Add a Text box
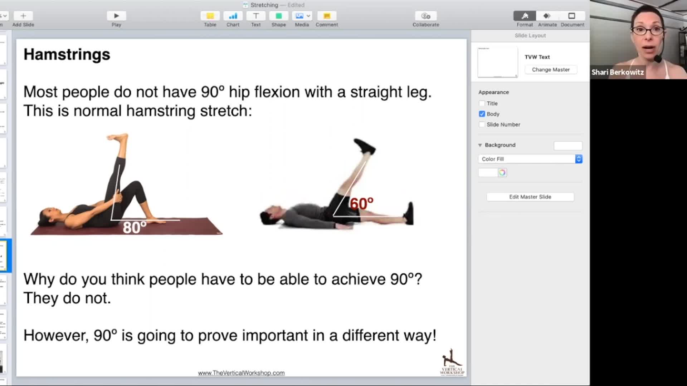687x386 pixels. click(x=256, y=16)
